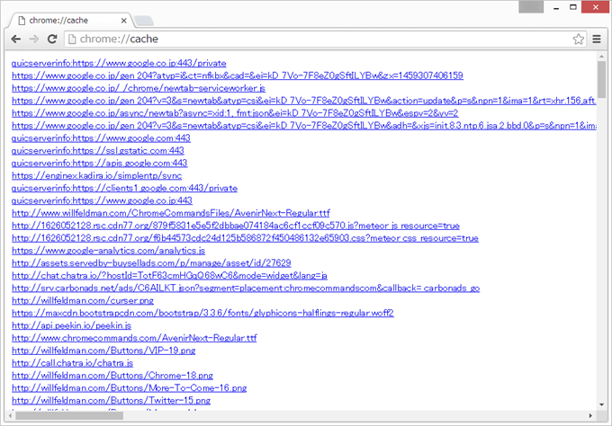Click the browser back arrow button
Image resolution: width=612 pixels, height=426 pixels.
(15, 40)
